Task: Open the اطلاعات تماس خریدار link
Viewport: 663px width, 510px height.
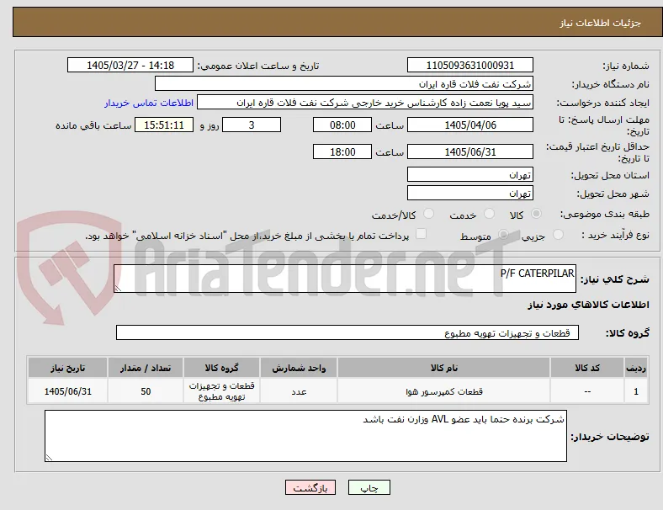Action: click(149, 103)
